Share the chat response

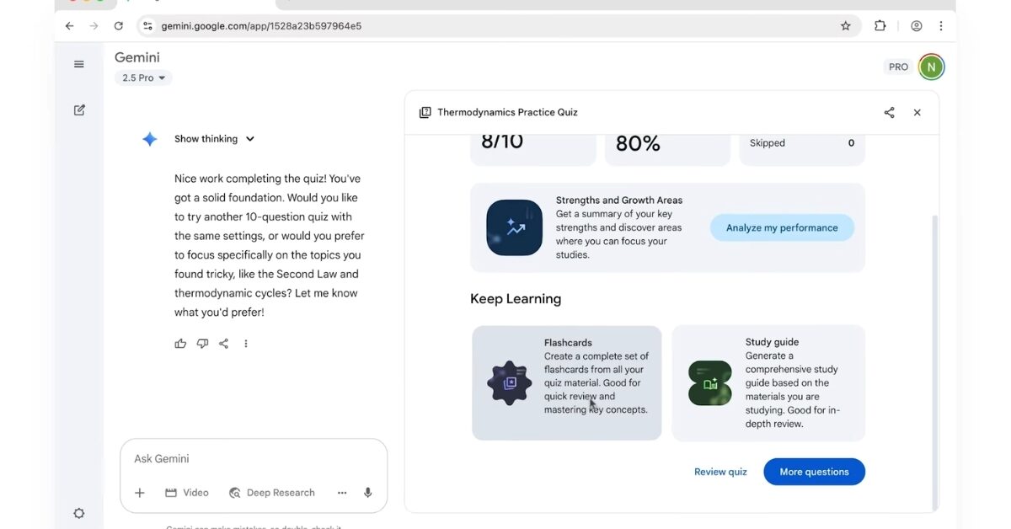coord(224,344)
